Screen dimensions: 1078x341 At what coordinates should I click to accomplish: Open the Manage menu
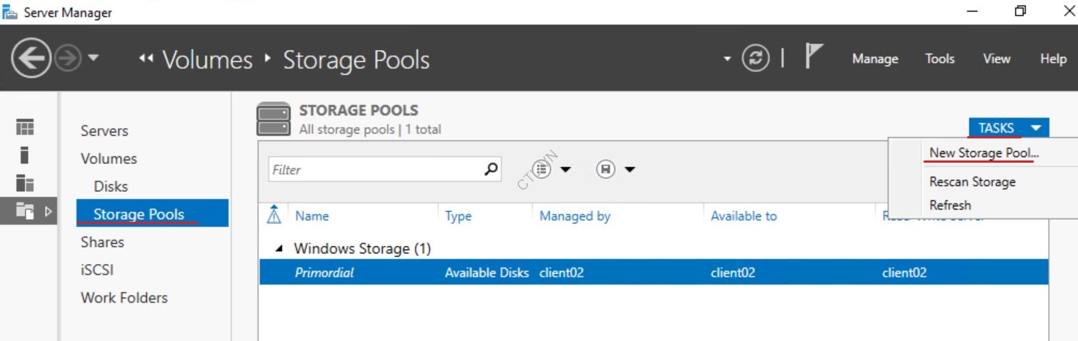click(x=875, y=58)
